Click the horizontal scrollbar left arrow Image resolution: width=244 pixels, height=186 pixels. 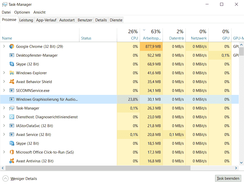tap(3, 168)
